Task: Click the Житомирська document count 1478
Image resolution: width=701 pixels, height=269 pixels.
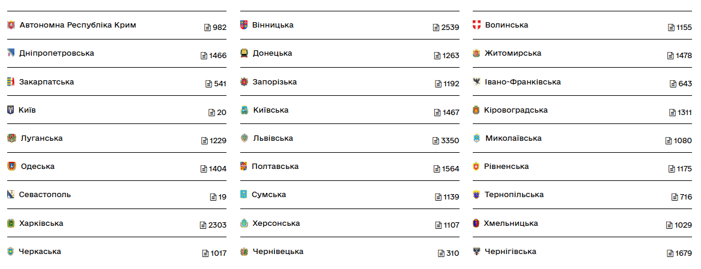Action: [684, 56]
